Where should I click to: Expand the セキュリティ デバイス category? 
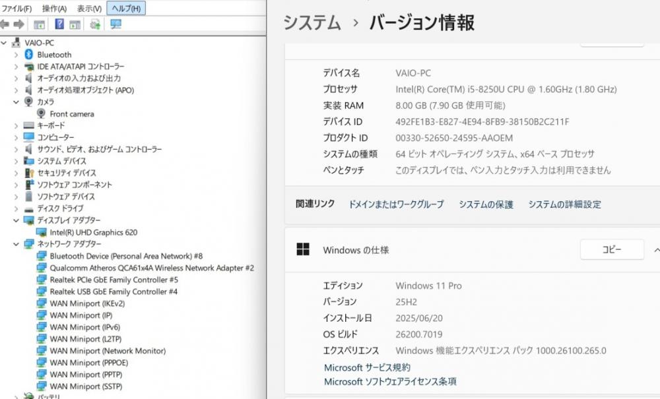(x=16, y=173)
